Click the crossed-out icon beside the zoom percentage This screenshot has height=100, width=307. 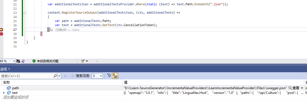coord(18,61)
